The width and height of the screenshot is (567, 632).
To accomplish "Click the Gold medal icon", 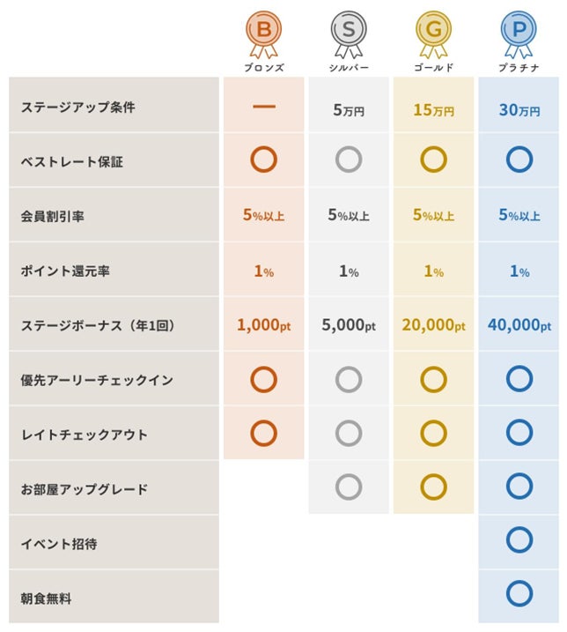I will pyautogui.click(x=433, y=32).
